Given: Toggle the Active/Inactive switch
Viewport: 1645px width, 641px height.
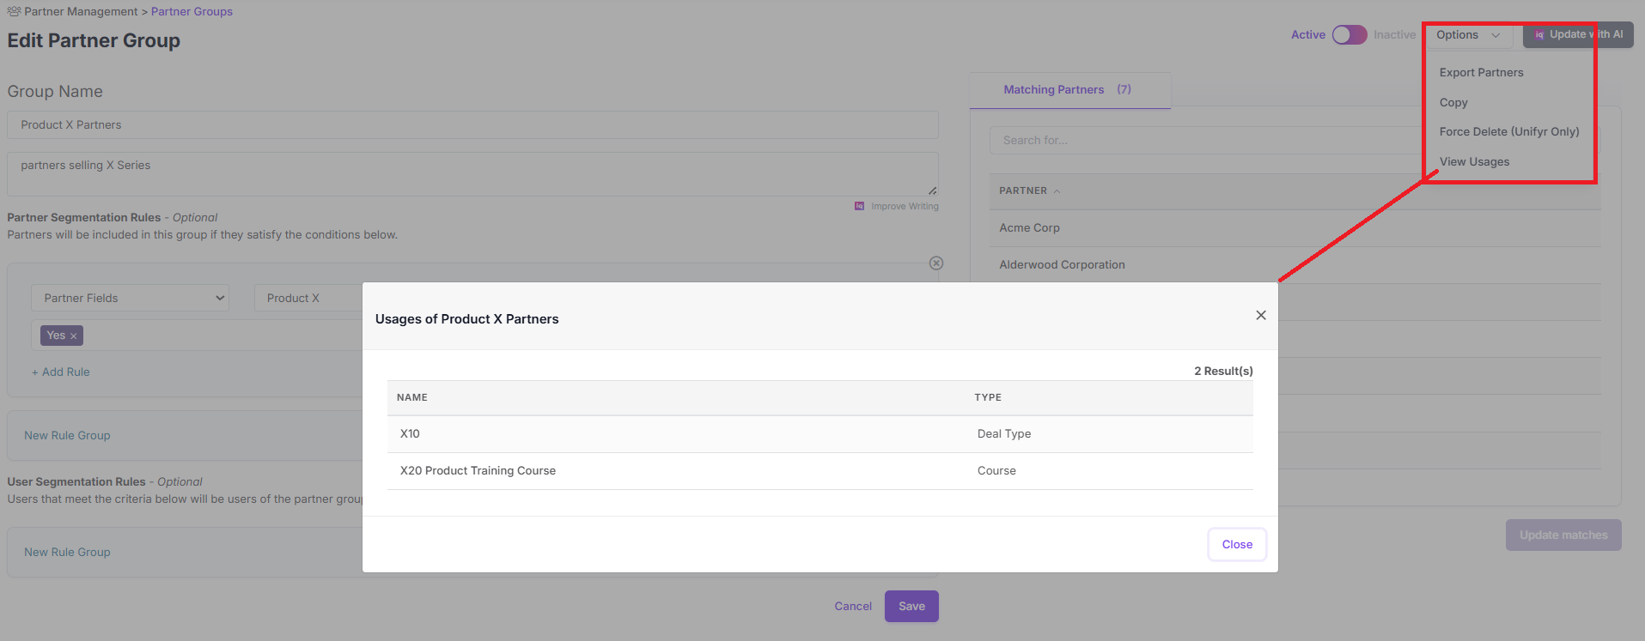Looking at the screenshot, I should pyautogui.click(x=1349, y=35).
